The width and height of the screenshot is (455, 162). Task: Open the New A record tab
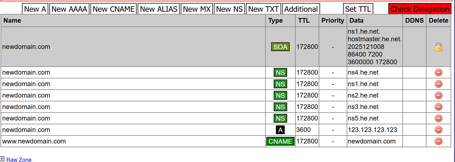(35, 9)
